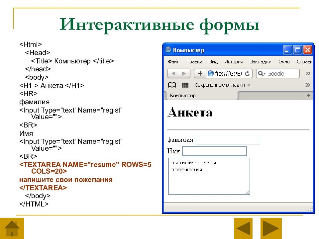The width and height of the screenshot is (319, 239).
Task: Show Top Sites grid icon
Action: click(185, 85)
